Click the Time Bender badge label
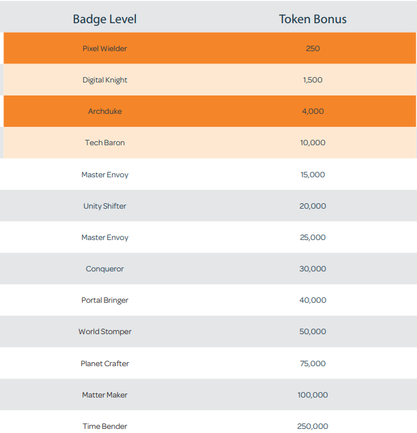 104,426
